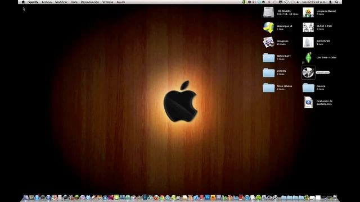Open the Apple menu

pyautogui.click(x=23, y=2)
